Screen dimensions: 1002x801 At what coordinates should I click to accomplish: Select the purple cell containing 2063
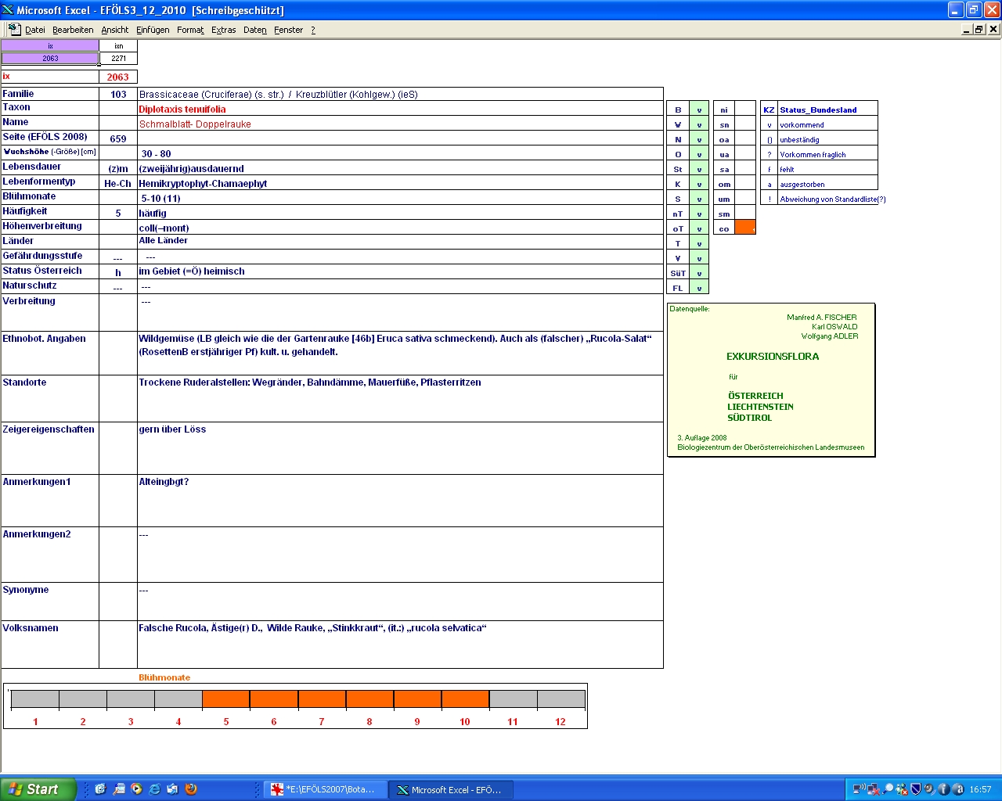[x=50, y=58]
